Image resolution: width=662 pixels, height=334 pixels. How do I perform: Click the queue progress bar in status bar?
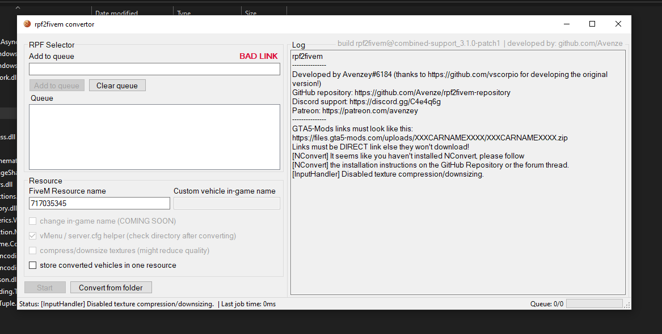594,303
